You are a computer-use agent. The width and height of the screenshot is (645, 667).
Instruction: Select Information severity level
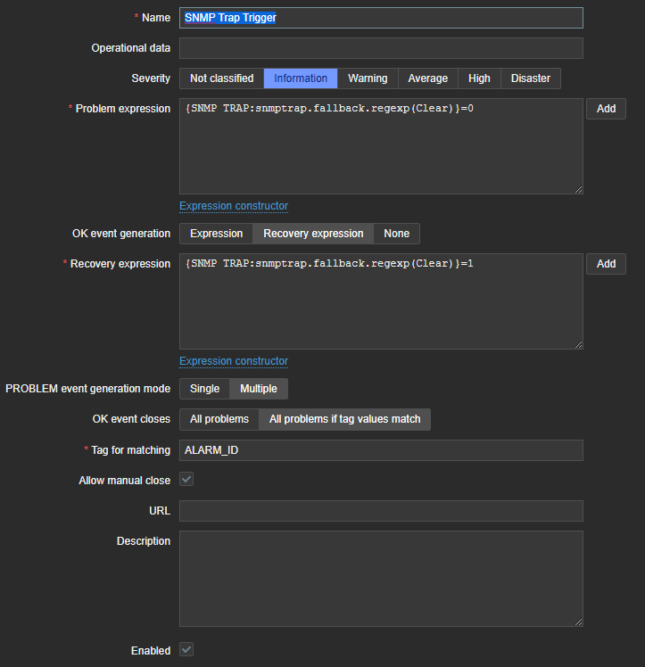(x=301, y=78)
